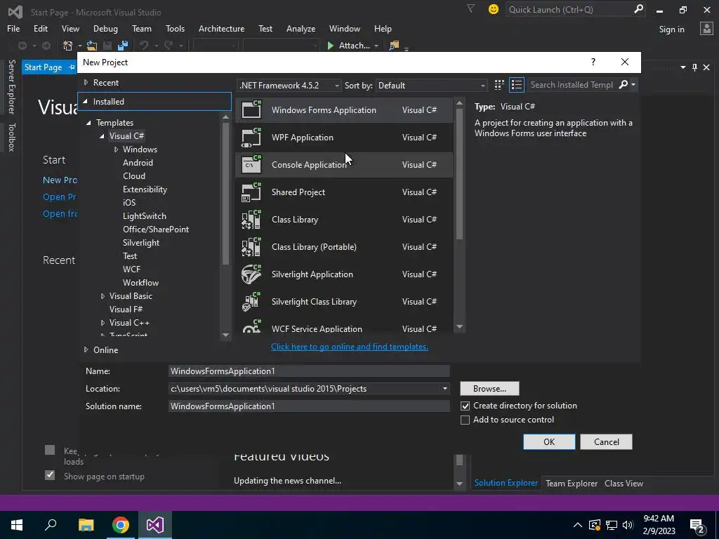This screenshot has width=719, height=539.
Task: Open the Debug menu
Action: tap(105, 28)
